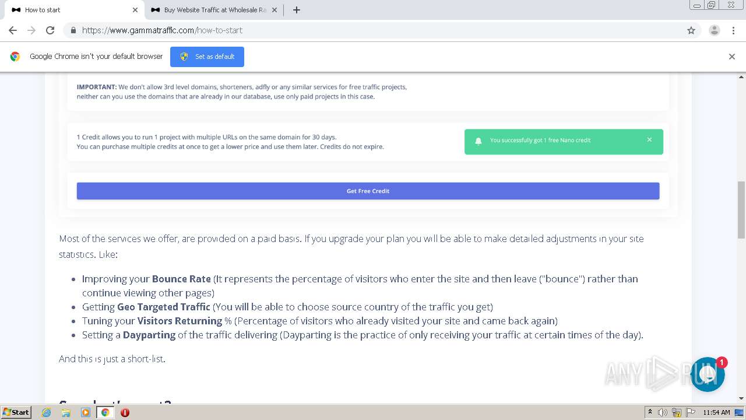Viewport: 746px width, 420px height.
Task: Open a new browser tab
Action: 297,10
